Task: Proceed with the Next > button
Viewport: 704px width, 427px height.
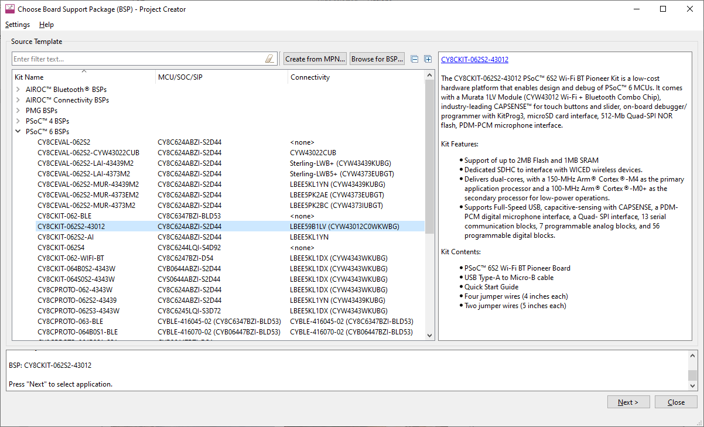Action: tap(629, 402)
